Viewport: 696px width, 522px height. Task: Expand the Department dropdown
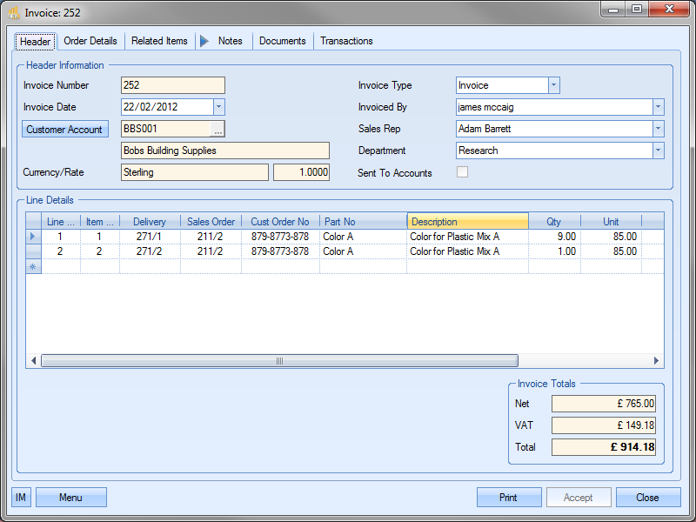click(x=658, y=151)
